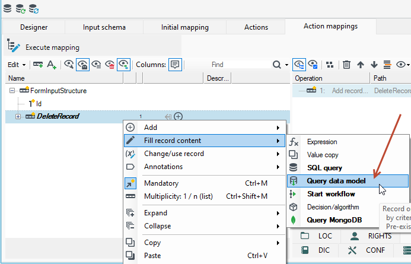This screenshot has height=264, width=411.
Task: Select Query data model in the submenu
Action: [x=348, y=181]
